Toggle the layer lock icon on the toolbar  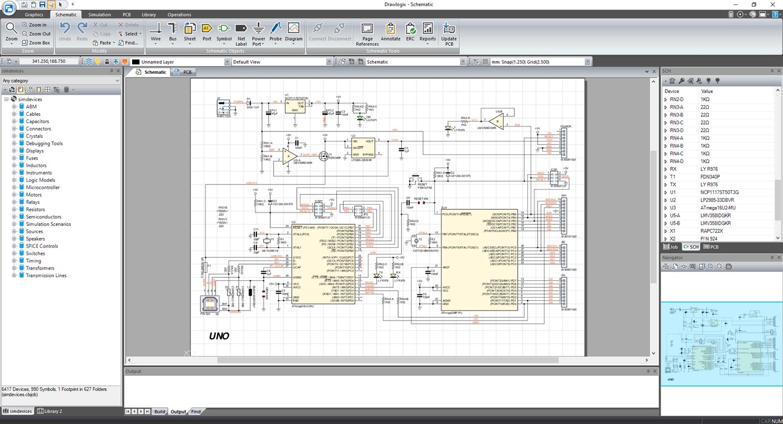107,62
